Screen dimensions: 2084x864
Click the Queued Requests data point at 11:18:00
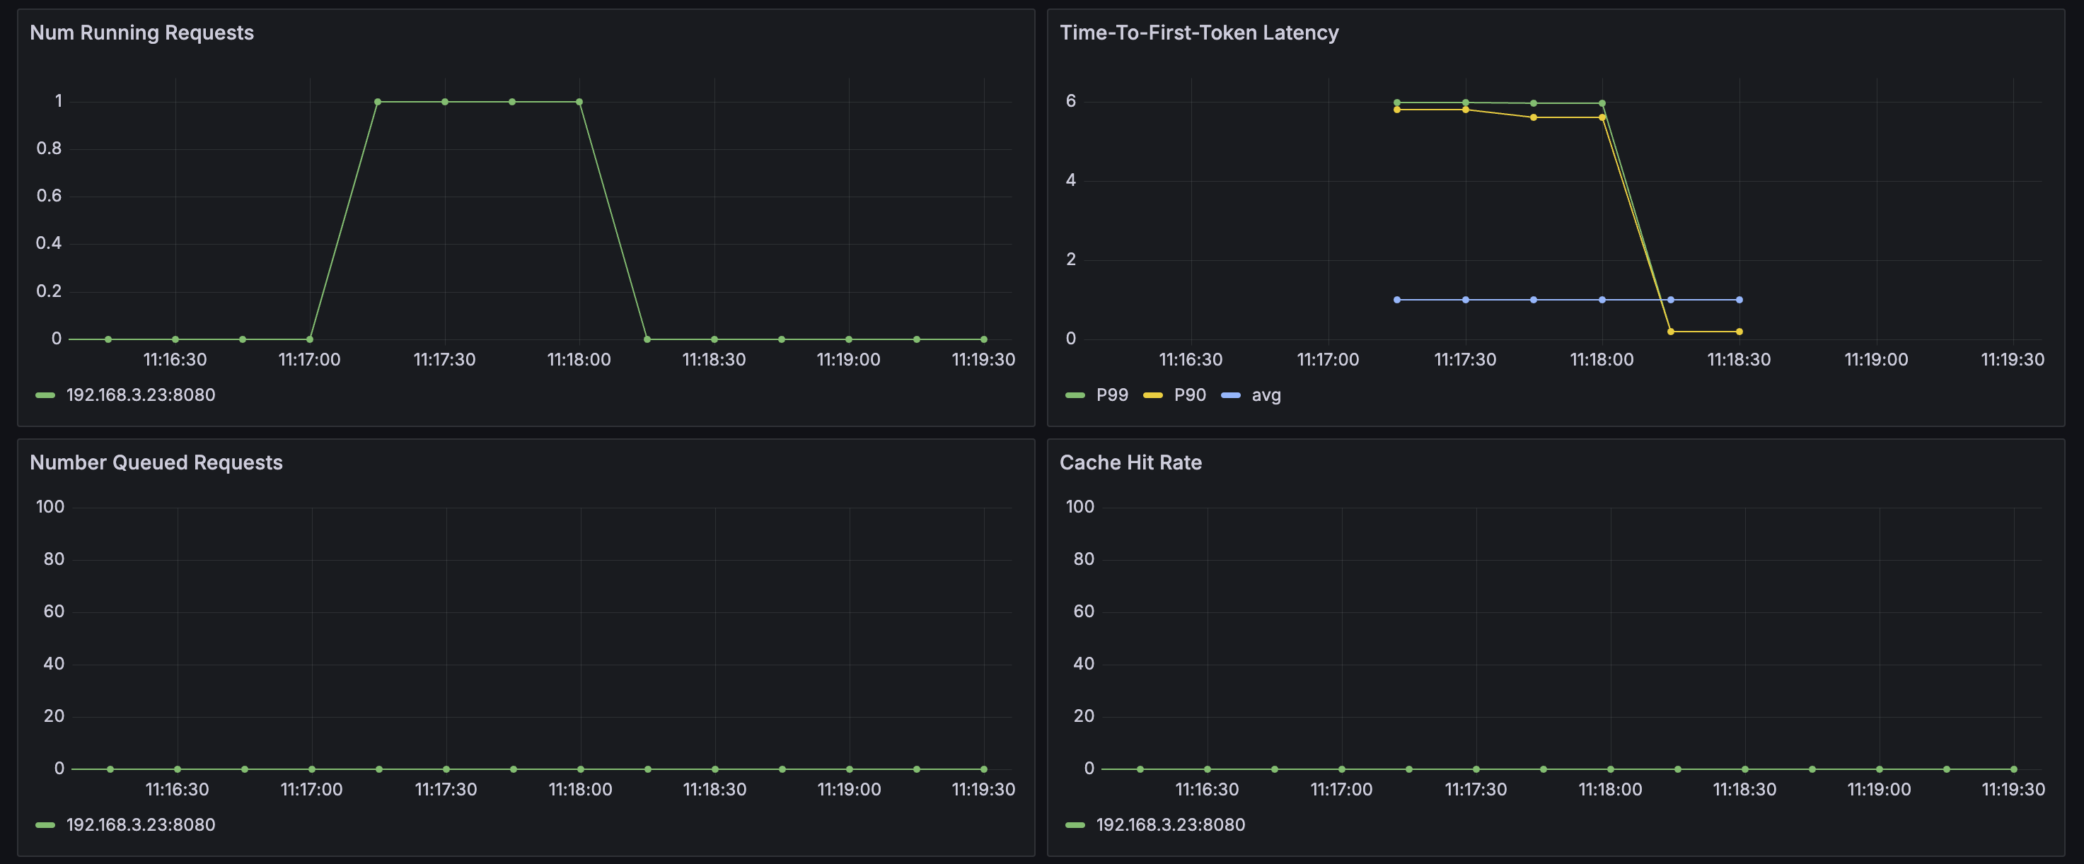(x=581, y=769)
